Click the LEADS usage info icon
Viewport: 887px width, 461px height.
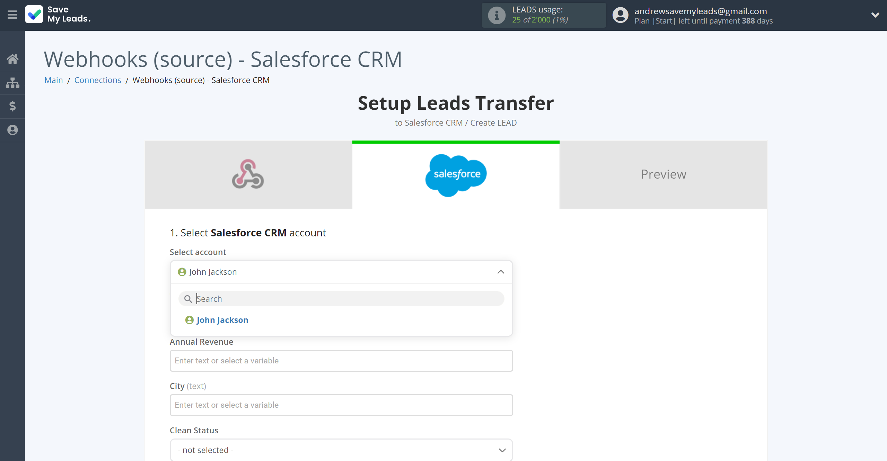[x=497, y=15]
